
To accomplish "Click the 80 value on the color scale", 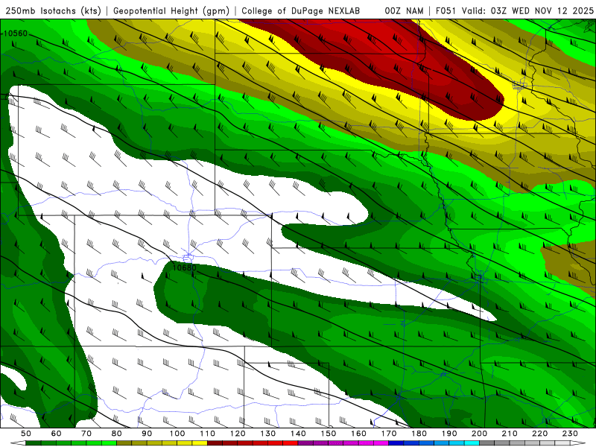I will click(117, 434).
